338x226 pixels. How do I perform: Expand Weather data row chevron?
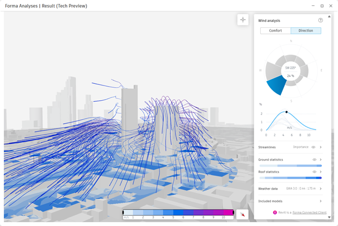click(321, 188)
